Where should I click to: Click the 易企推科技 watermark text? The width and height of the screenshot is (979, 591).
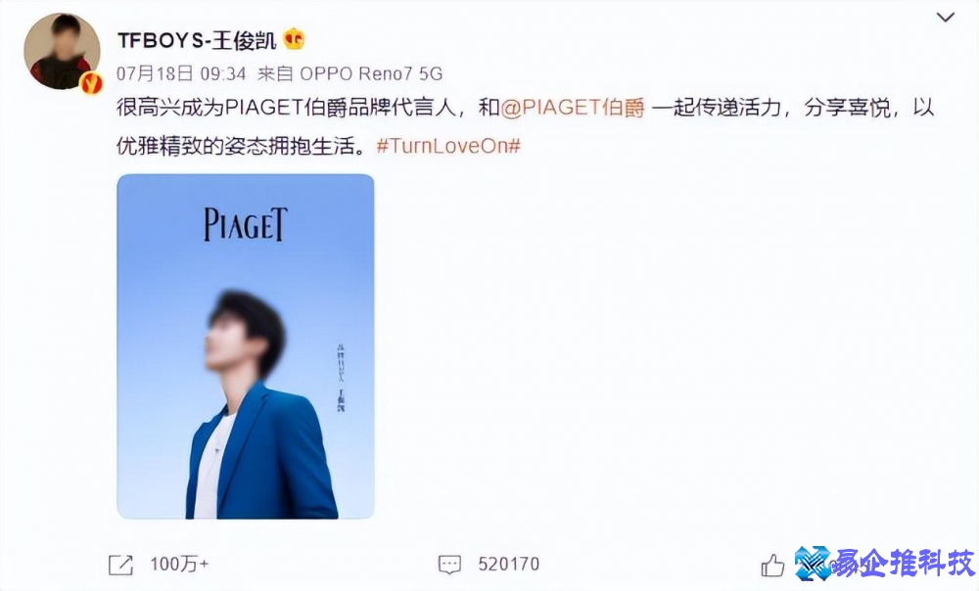pos(904,564)
